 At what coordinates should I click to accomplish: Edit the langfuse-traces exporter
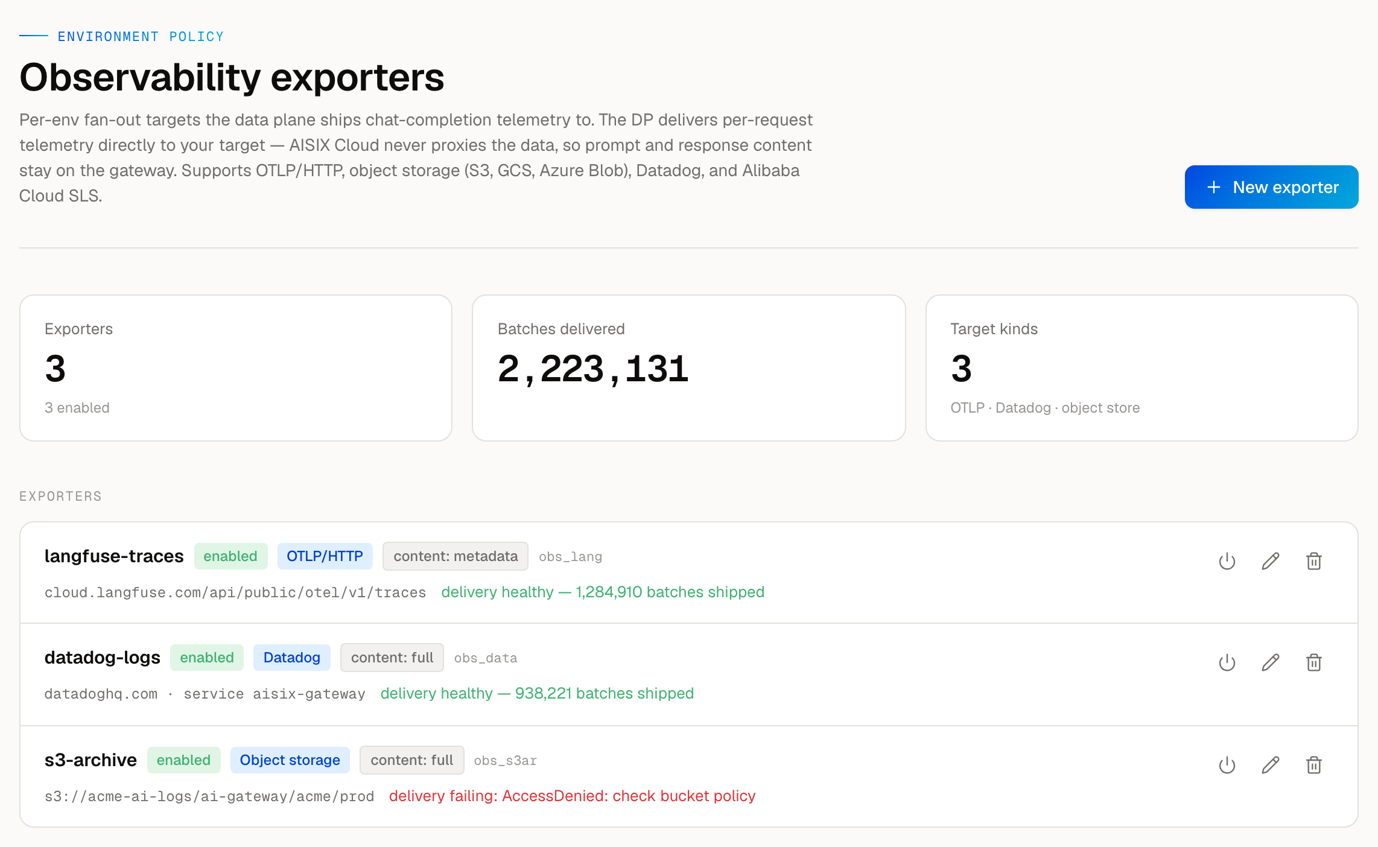(x=1271, y=561)
